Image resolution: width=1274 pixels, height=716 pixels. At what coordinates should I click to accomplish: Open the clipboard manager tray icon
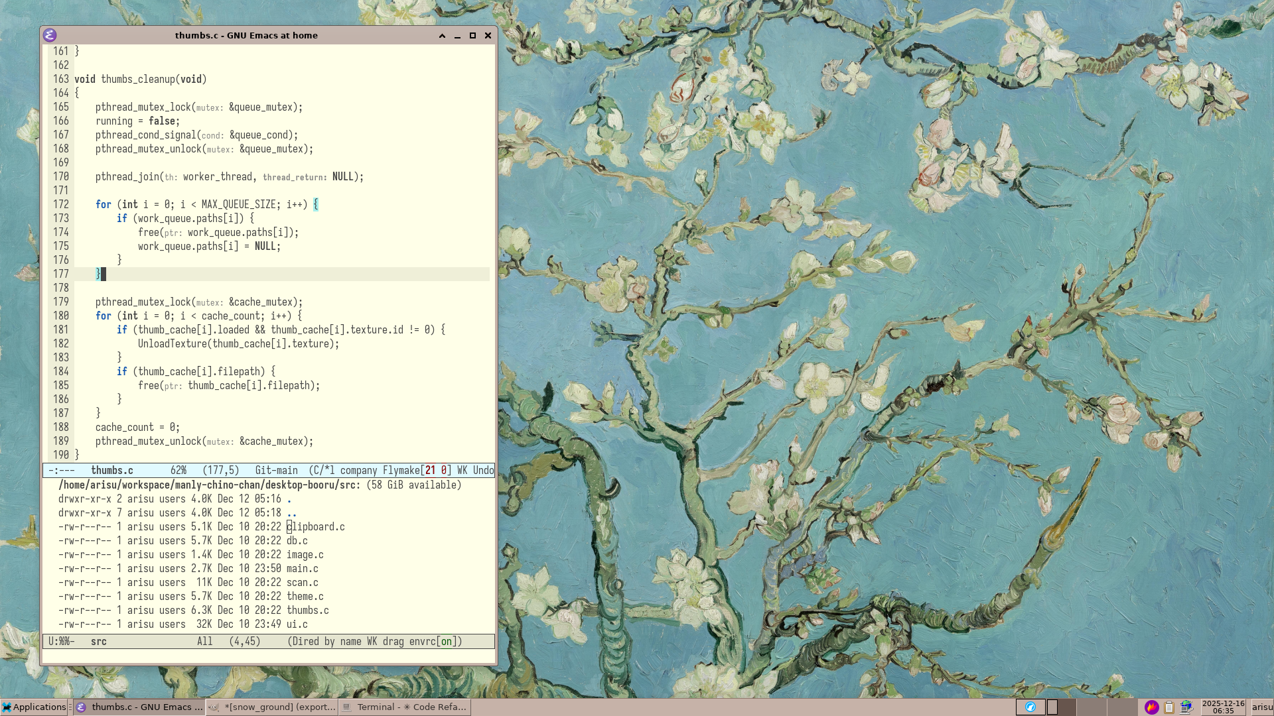(x=1168, y=707)
